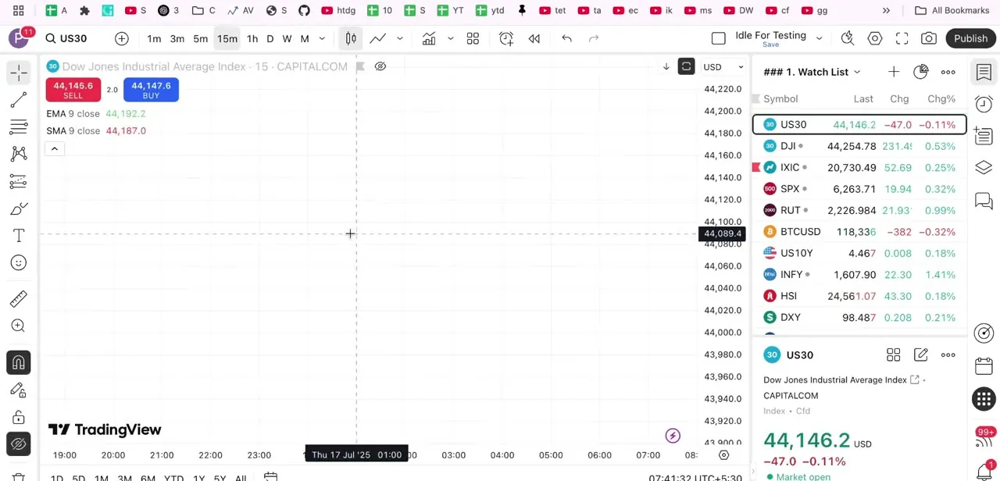1000x481 pixels.
Task: Select the text annotation tool
Action: (19, 236)
